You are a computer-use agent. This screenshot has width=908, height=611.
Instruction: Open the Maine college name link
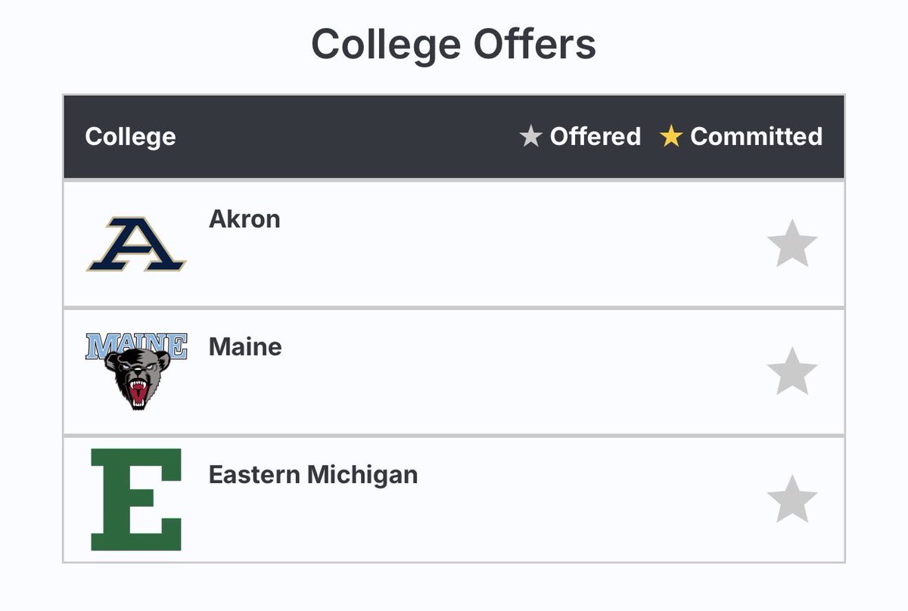(245, 347)
